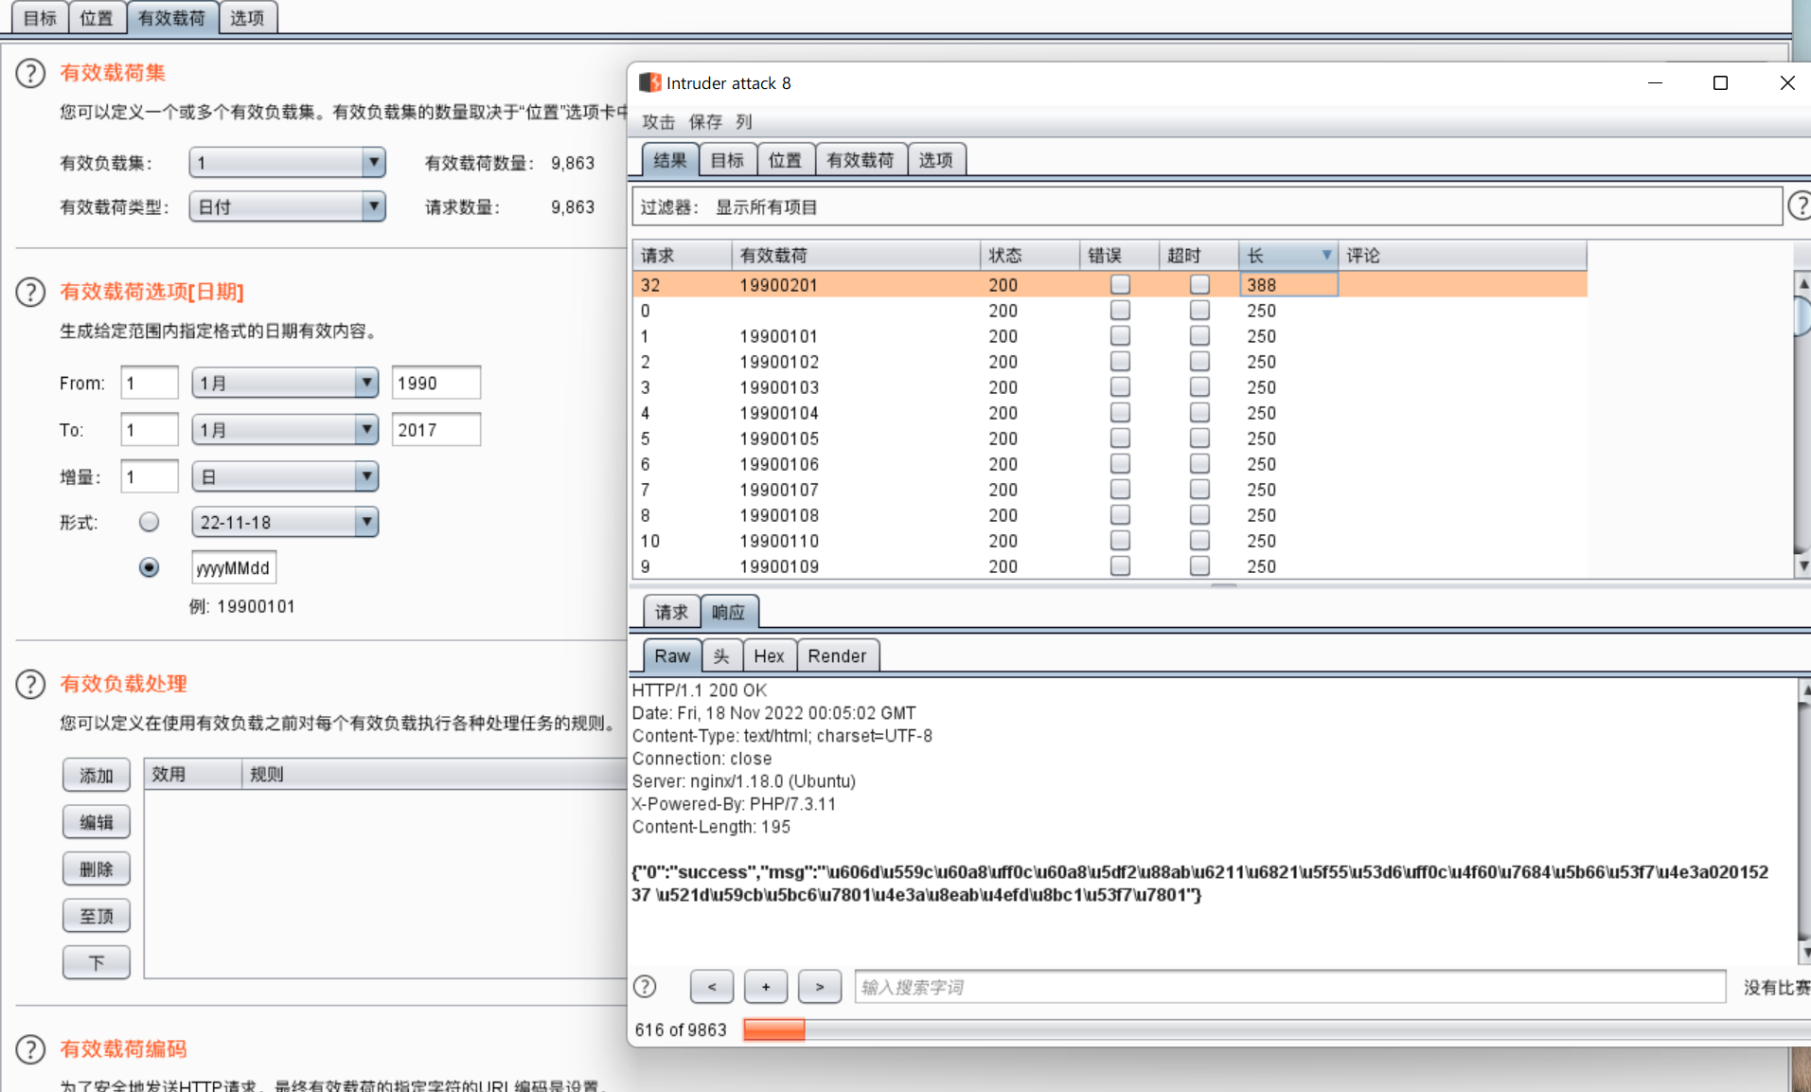Screen dimensions: 1811x1092
Task: Close the Intruder attack 8 window
Action: [1787, 83]
